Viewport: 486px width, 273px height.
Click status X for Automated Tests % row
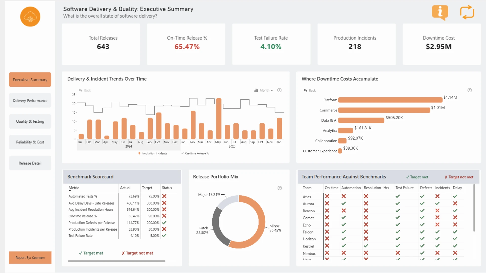pos(164,196)
